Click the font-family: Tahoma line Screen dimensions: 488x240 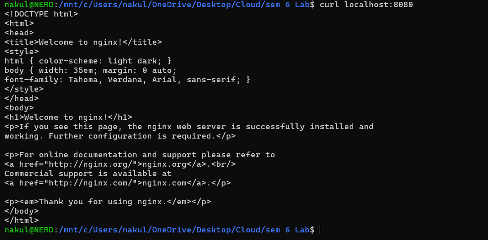(127, 80)
